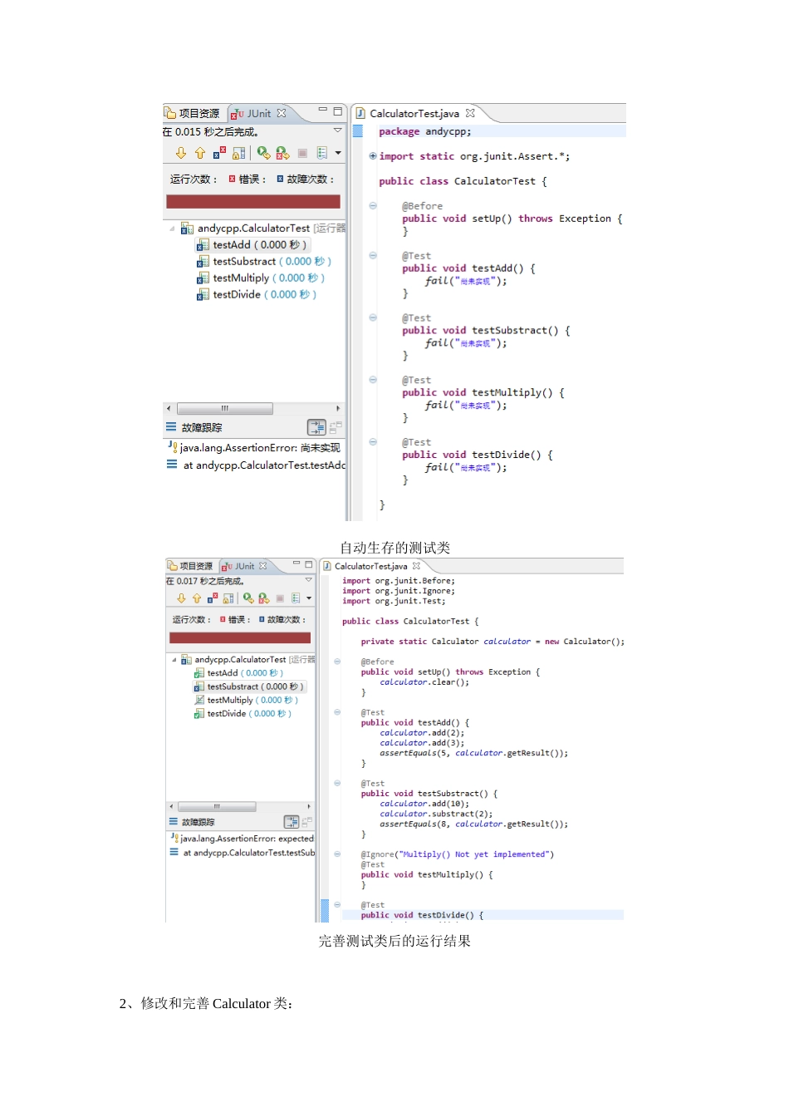
Task: Switch to 项目资源 tab in lower screenshot
Action: point(190,566)
